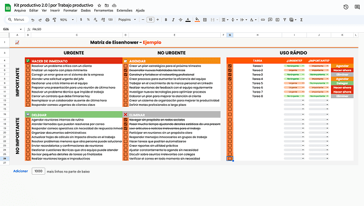The width and height of the screenshot is (364, 206).
Task: Open the Ajuda menu
Action: point(140,10)
